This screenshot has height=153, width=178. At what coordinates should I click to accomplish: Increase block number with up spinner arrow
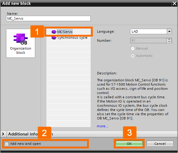[x=169, y=39]
